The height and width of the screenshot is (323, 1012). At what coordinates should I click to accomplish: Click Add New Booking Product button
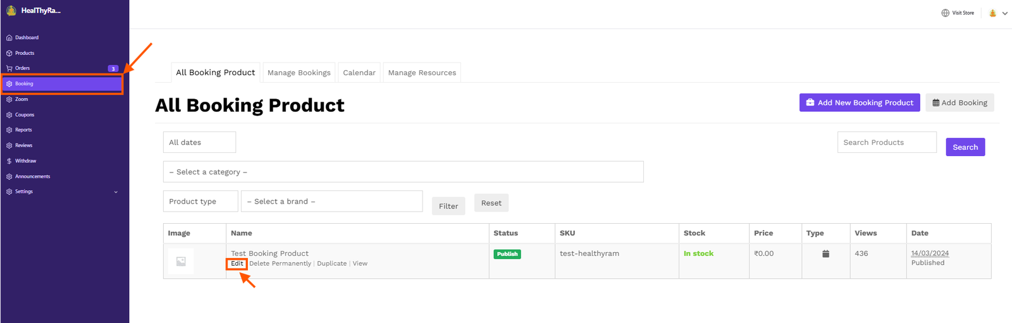click(x=860, y=102)
